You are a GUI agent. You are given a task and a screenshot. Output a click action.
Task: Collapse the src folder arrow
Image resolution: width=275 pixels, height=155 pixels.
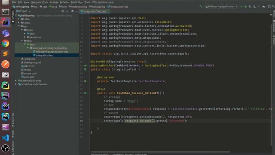coord(19,26)
